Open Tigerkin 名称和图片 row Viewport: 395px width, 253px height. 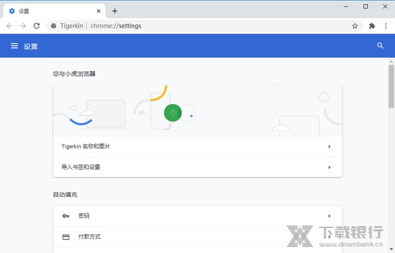(x=197, y=147)
